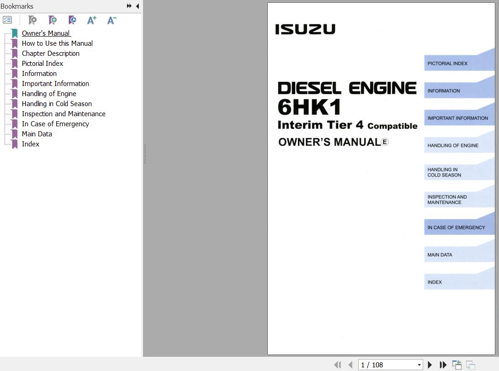Select the Inspection and Maintenance bookmark
This screenshot has height=371, width=499.
click(x=64, y=114)
